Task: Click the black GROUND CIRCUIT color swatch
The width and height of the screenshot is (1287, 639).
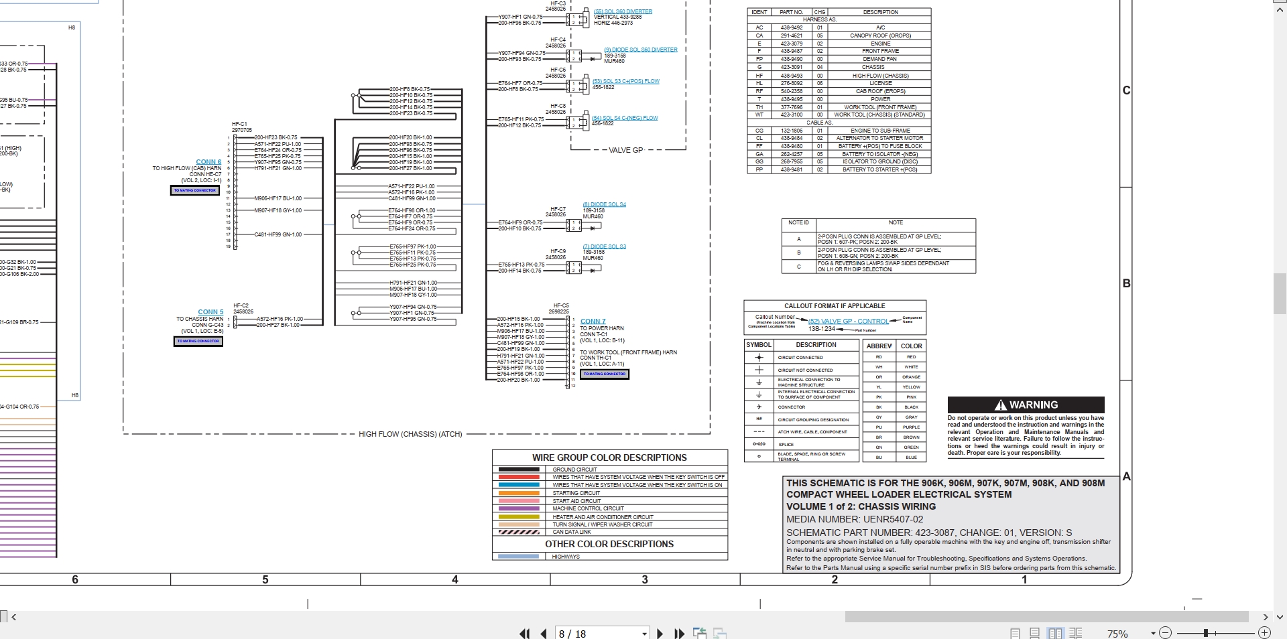Action: coord(519,470)
